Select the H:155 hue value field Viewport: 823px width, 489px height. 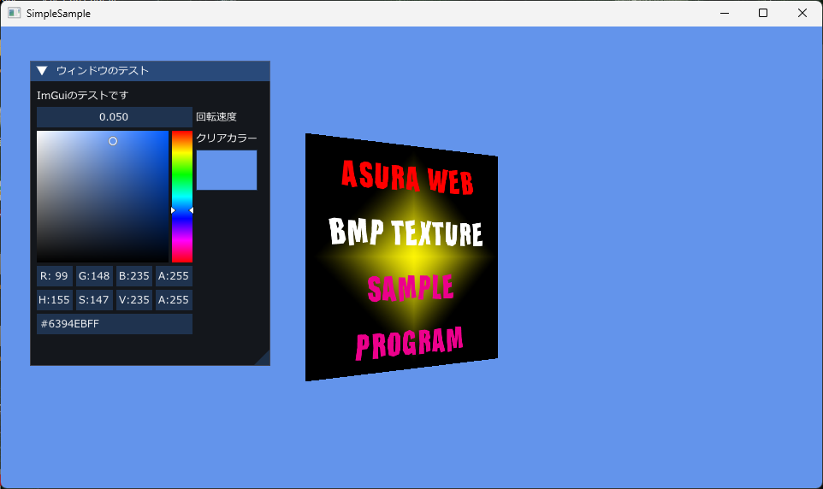point(55,300)
